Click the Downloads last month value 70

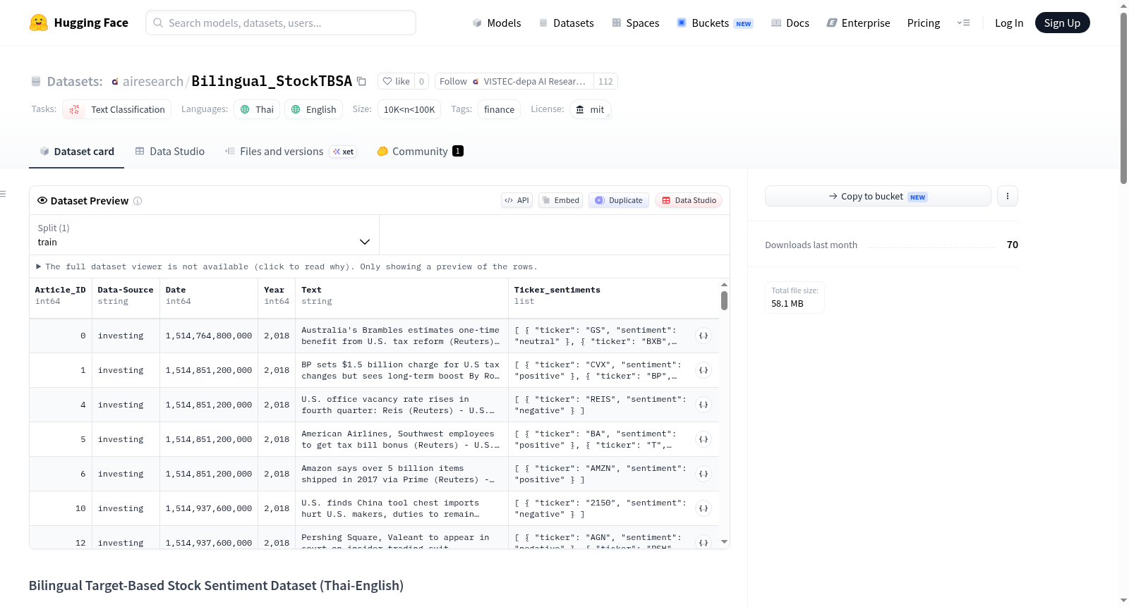coord(1012,245)
